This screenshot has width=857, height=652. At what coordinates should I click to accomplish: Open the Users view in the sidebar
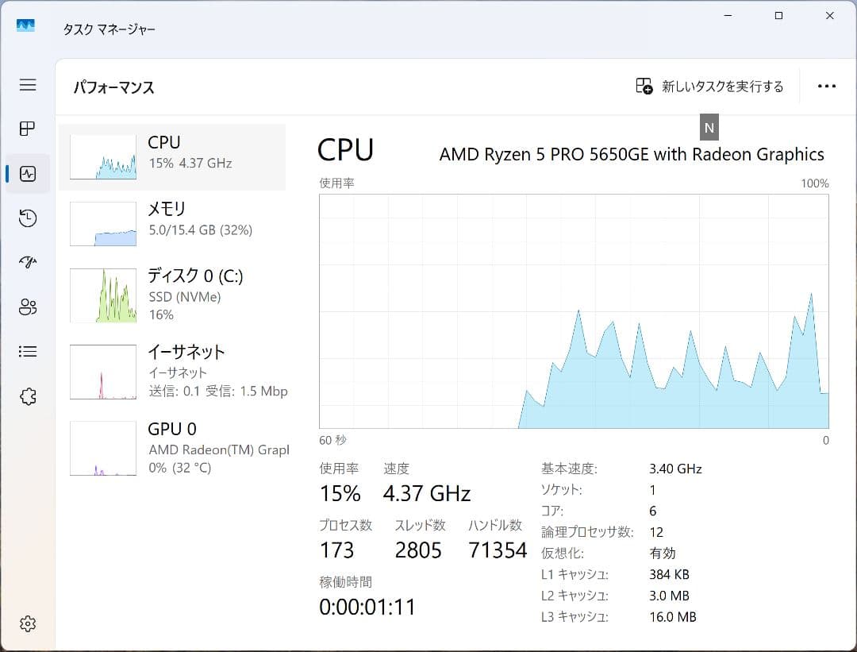27,307
